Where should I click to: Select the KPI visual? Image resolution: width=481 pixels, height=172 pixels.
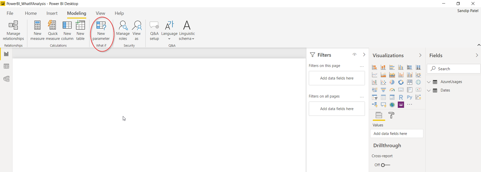(418, 90)
